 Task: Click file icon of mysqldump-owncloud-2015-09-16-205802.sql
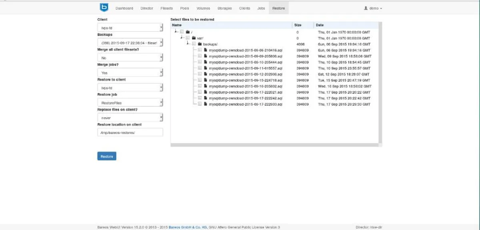[206, 86]
